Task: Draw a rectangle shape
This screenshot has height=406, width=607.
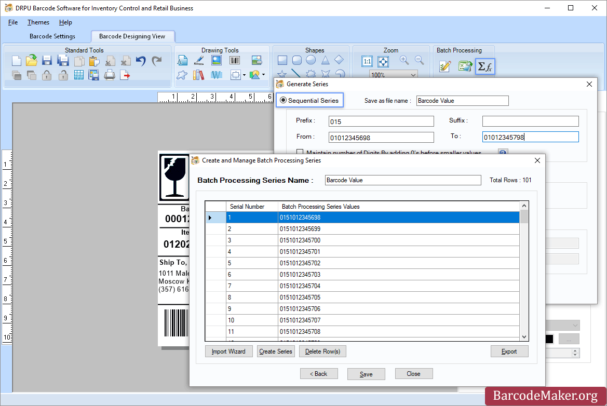Action: click(x=282, y=60)
